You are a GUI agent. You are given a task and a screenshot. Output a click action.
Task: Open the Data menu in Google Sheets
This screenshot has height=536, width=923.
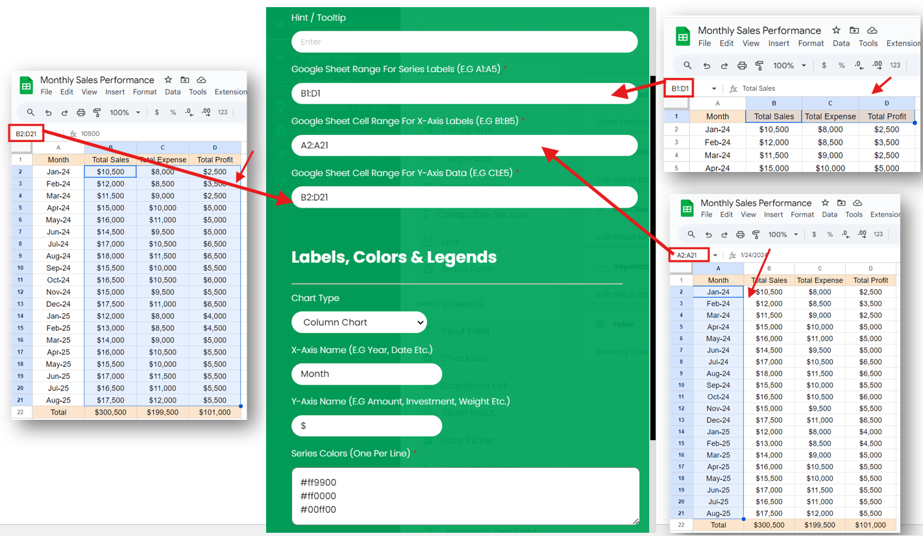click(841, 43)
